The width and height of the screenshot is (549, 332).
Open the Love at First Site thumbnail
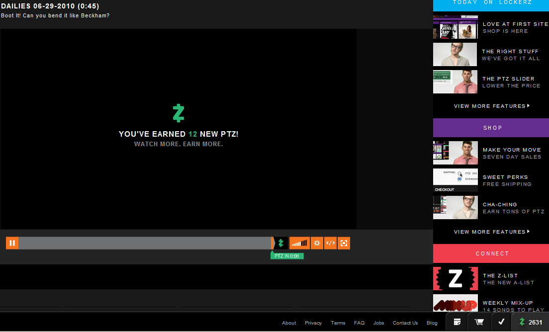point(456,27)
